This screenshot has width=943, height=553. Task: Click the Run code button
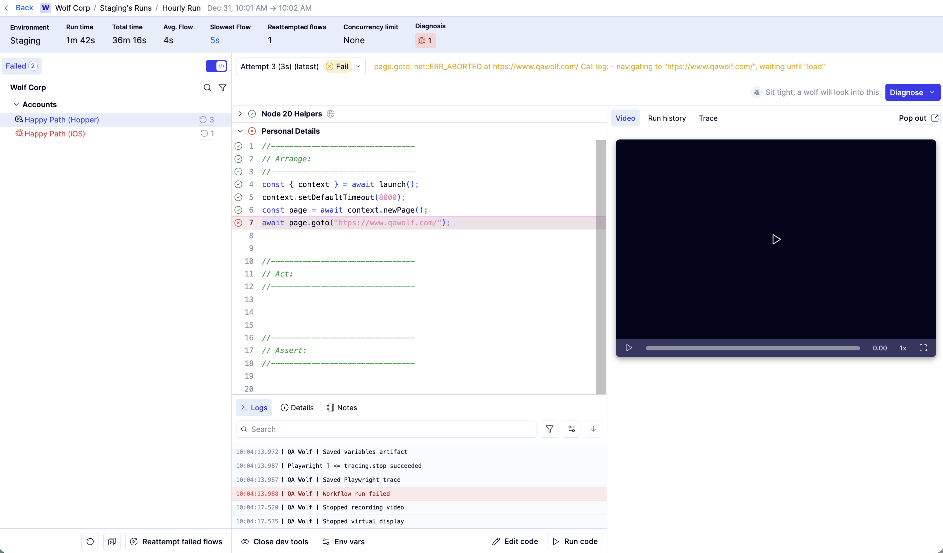(x=575, y=541)
